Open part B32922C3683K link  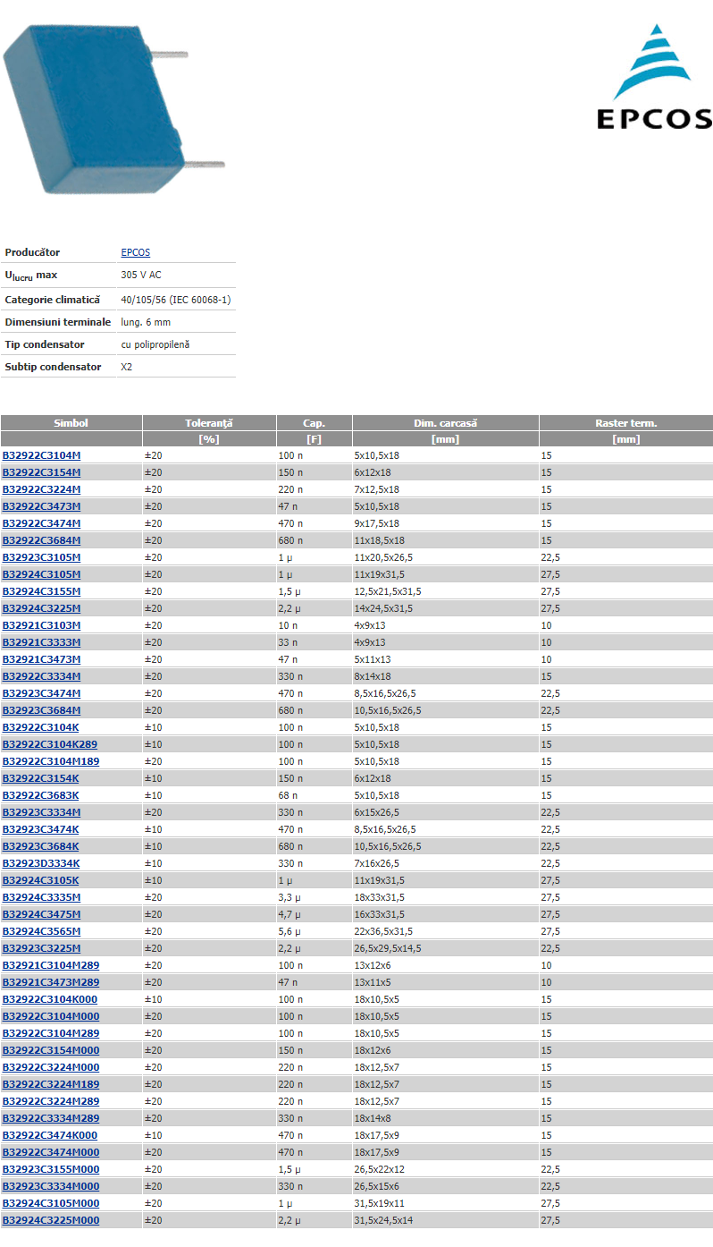click(x=40, y=795)
